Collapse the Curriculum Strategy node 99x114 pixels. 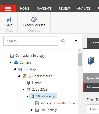pos(7,56)
